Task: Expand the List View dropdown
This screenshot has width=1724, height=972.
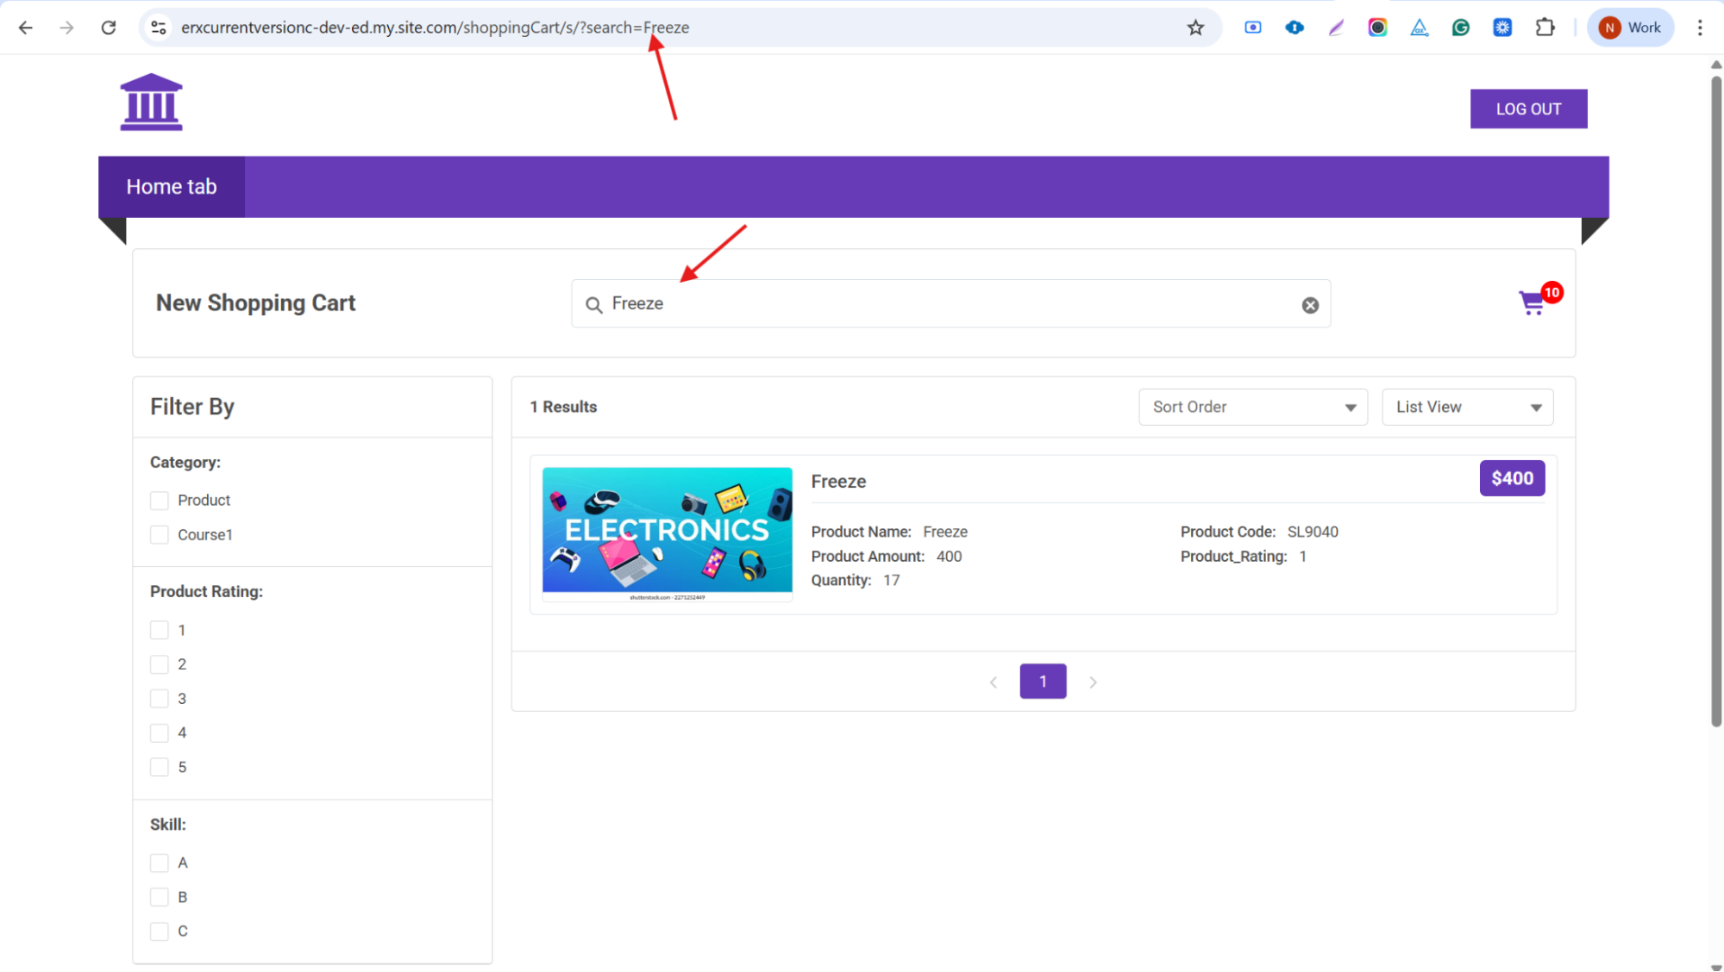Action: click(1467, 407)
